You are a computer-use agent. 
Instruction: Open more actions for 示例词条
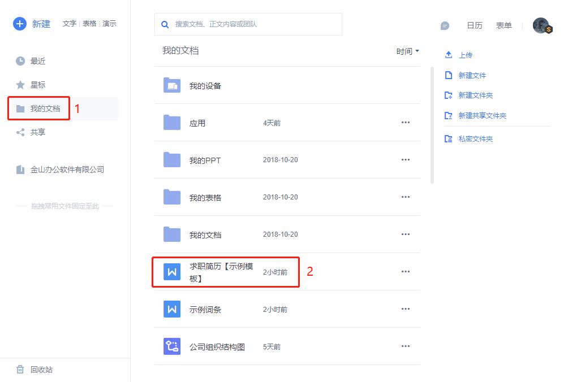point(406,309)
